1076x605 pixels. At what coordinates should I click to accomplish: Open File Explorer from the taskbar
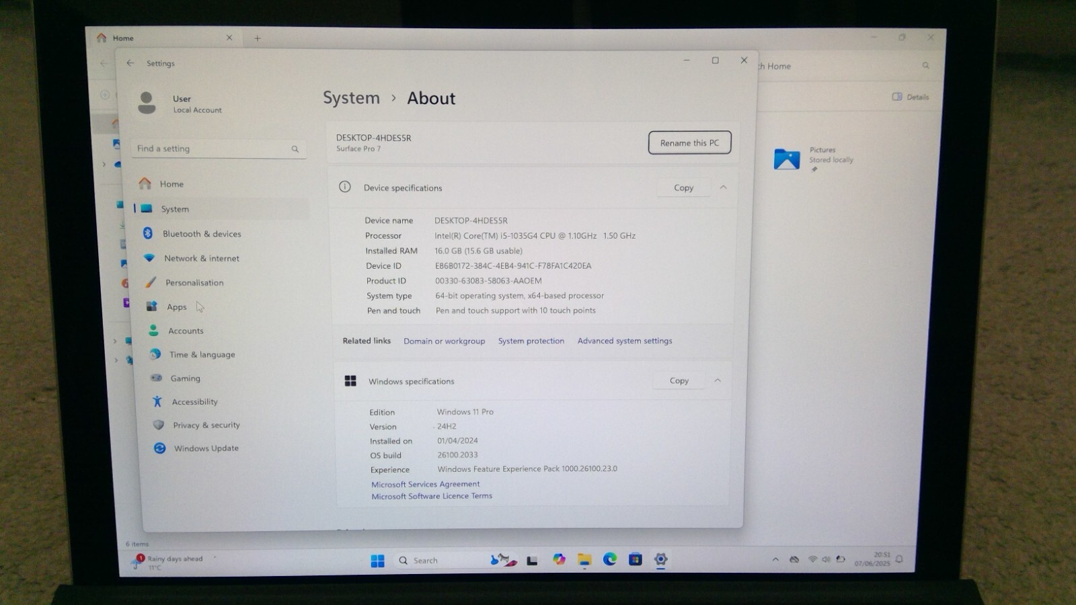pos(584,559)
